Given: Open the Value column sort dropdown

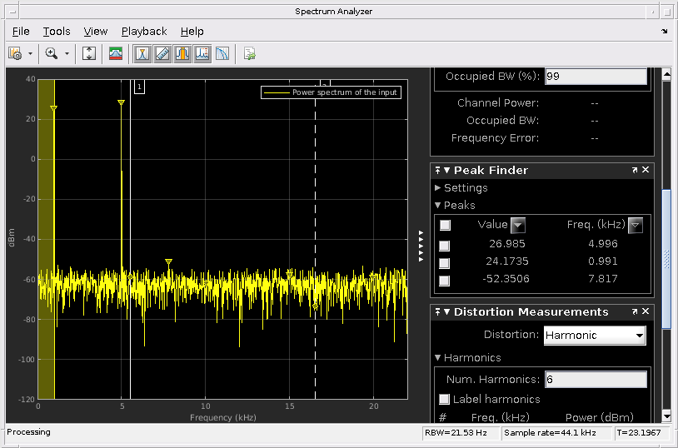Looking at the screenshot, I should click(x=517, y=225).
